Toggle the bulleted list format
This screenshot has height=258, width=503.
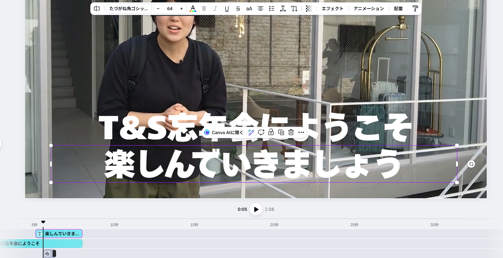[x=272, y=8]
